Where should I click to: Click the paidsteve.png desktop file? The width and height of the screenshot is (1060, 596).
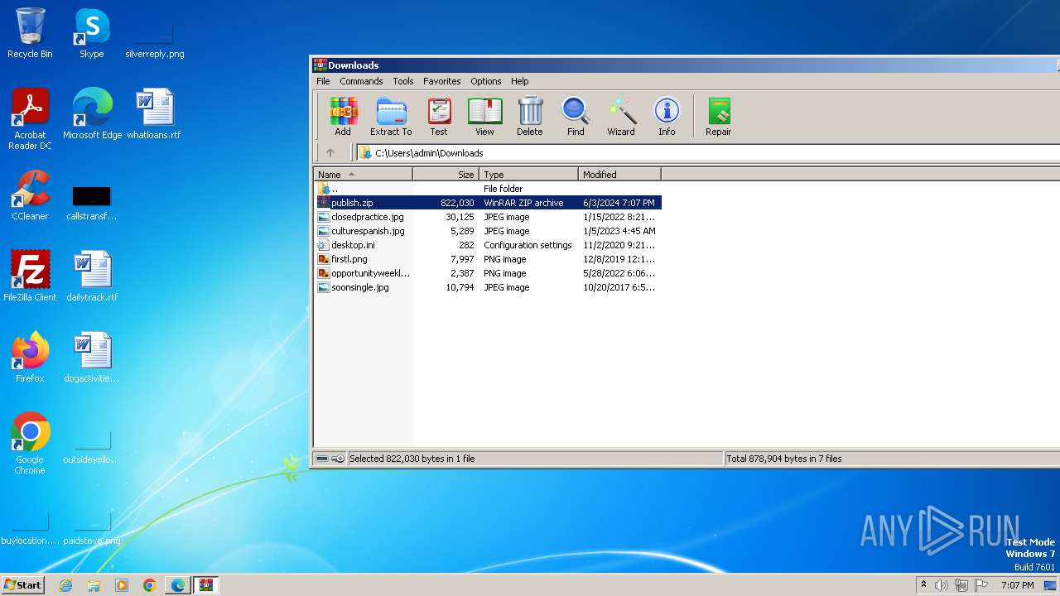pos(92,530)
